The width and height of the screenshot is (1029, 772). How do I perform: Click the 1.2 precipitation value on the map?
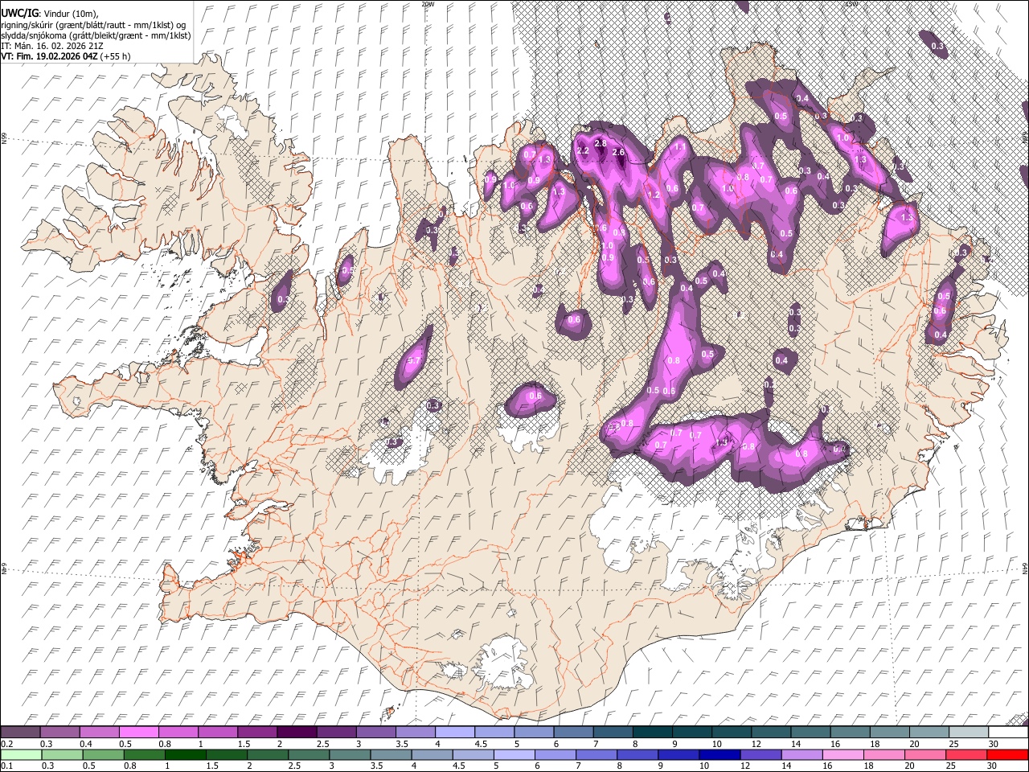click(x=654, y=195)
